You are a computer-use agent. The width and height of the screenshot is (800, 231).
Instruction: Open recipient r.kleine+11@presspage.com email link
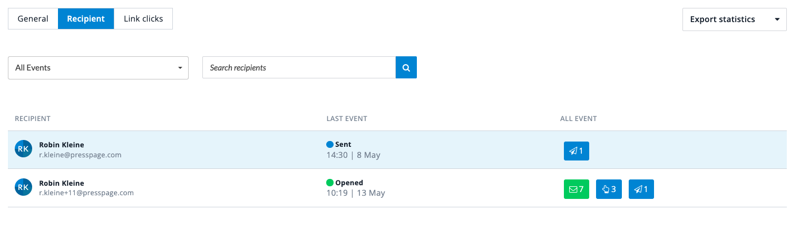point(86,193)
